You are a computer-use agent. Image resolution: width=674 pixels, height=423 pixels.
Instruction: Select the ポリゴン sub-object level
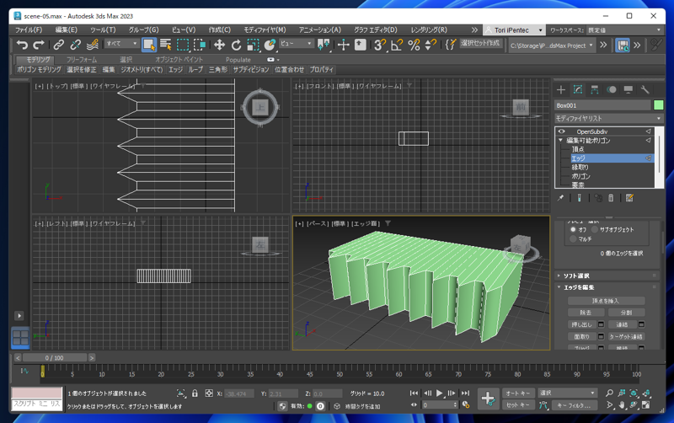[x=580, y=176]
